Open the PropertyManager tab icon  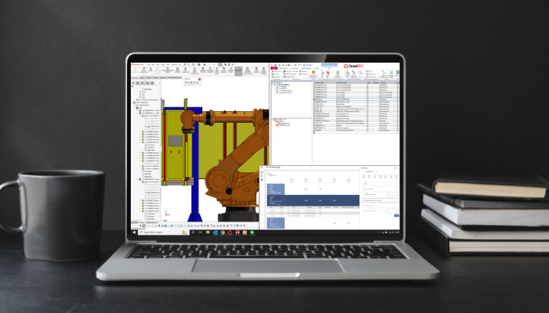pos(137,83)
